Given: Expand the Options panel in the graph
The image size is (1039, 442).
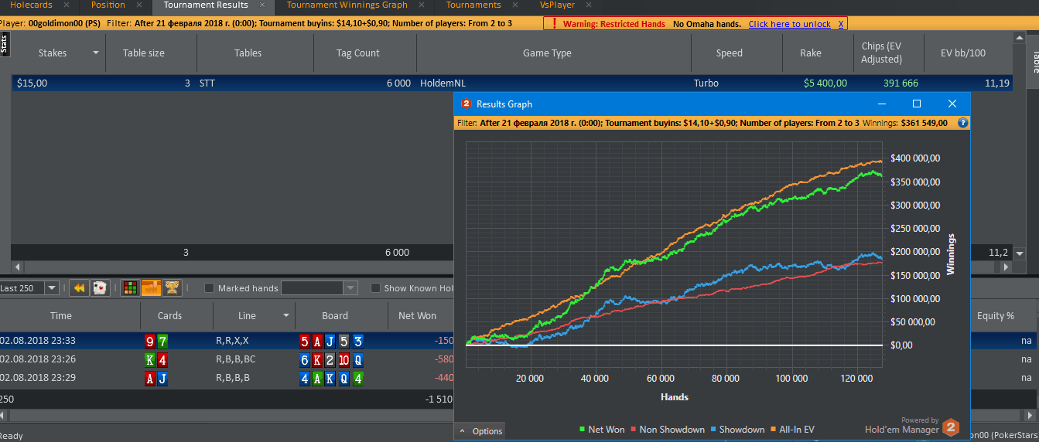Looking at the screenshot, I should click(480, 431).
